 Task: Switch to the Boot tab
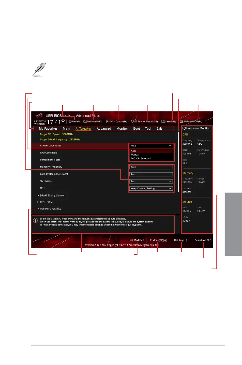coord(137,128)
